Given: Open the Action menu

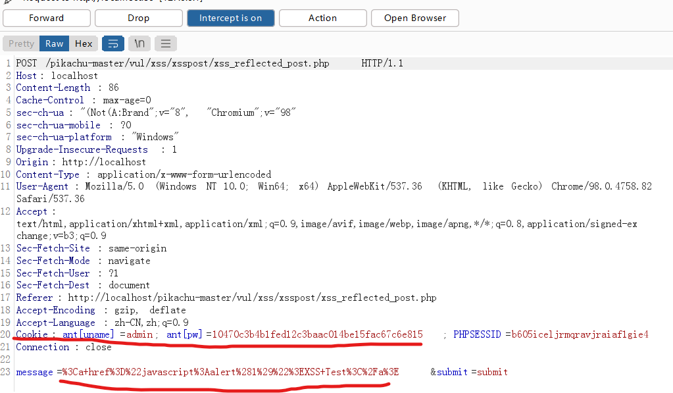Looking at the screenshot, I should coord(323,18).
